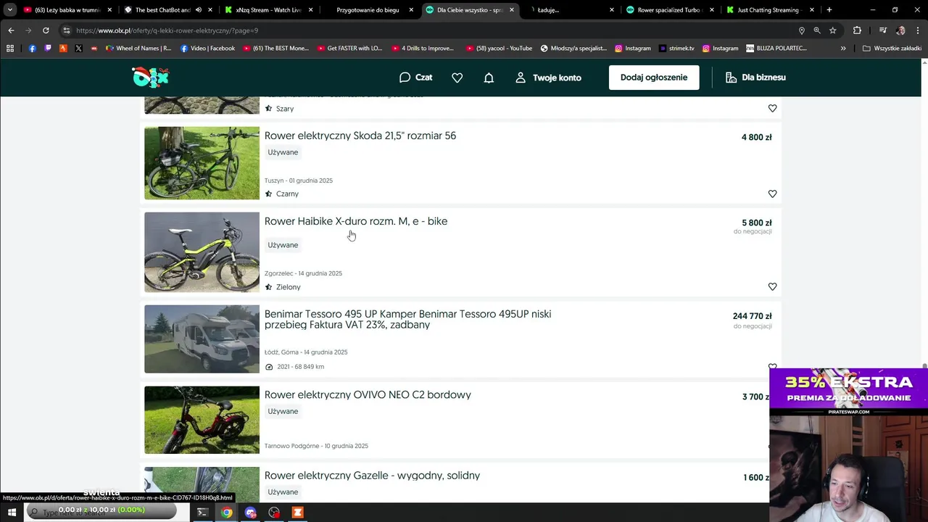Click the Skoda bike thumbnail photo
The height and width of the screenshot is (522, 928).
pyautogui.click(x=202, y=163)
